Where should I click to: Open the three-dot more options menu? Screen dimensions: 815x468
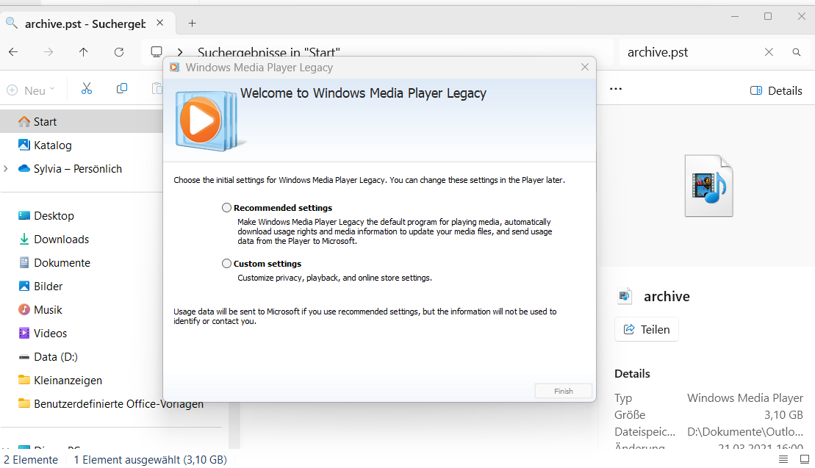pyautogui.click(x=616, y=89)
